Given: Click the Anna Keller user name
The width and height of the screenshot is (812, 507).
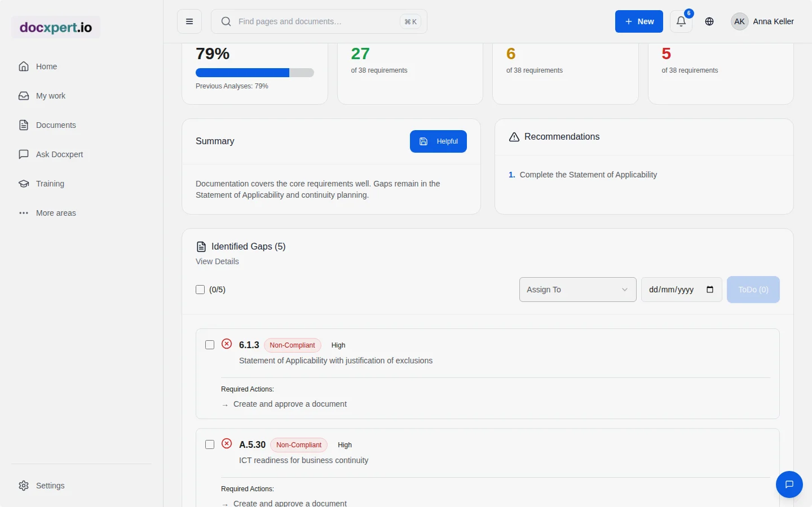Looking at the screenshot, I should tap(774, 21).
